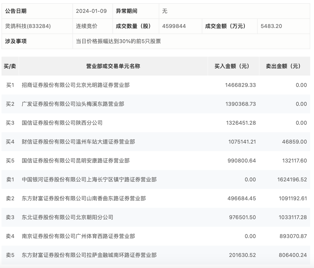
Task: Click buy amount 1326451.28
Action: [x=241, y=123]
